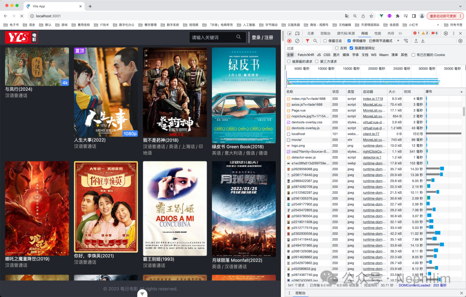466x297 pixels.
Task: Uncheck 隐藏数据网址 checkbox
Action: click(x=351, y=48)
